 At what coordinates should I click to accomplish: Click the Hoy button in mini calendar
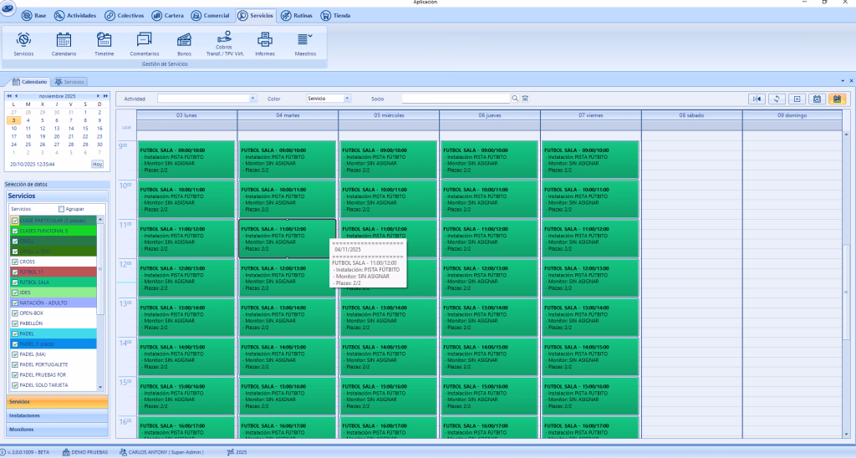pyautogui.click(x=97, y=164)
